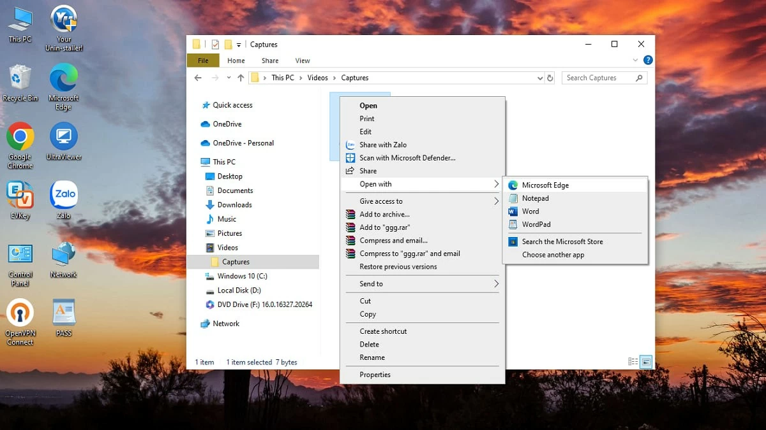766x430 pixels.
Task: Open the File menu
Action: click(202, 60)
